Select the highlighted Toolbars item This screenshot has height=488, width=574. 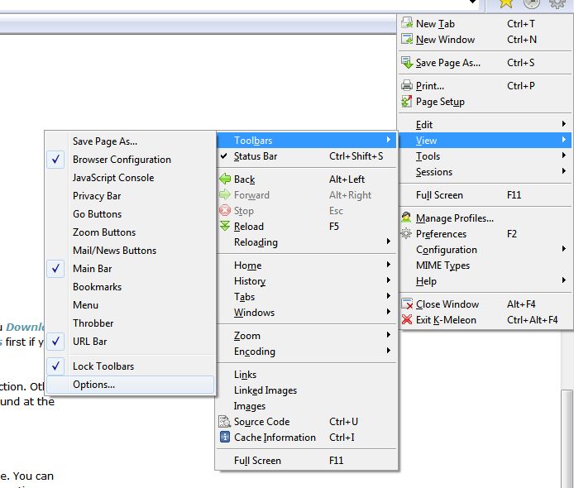[x=306, y=141]
